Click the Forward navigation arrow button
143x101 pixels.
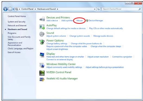click(x=10, y=9)
